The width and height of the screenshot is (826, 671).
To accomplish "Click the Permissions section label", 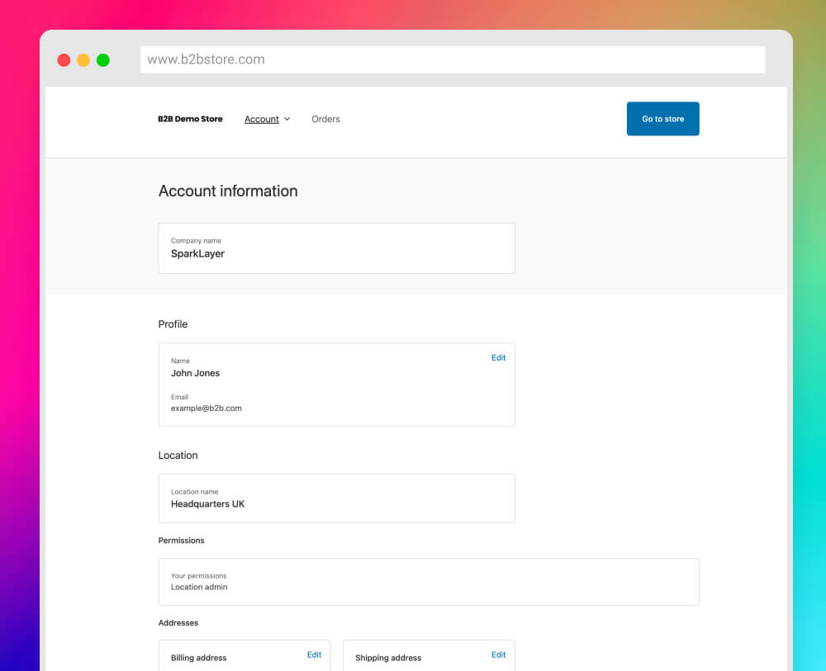I will (x=181, y=541).
